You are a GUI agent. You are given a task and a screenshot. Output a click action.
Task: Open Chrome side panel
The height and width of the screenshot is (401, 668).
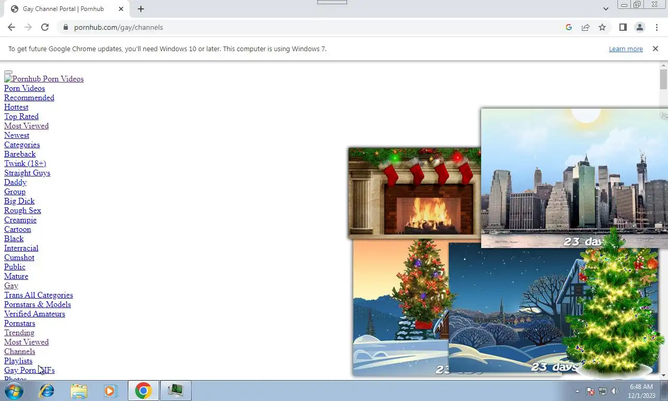pos(623,27)
